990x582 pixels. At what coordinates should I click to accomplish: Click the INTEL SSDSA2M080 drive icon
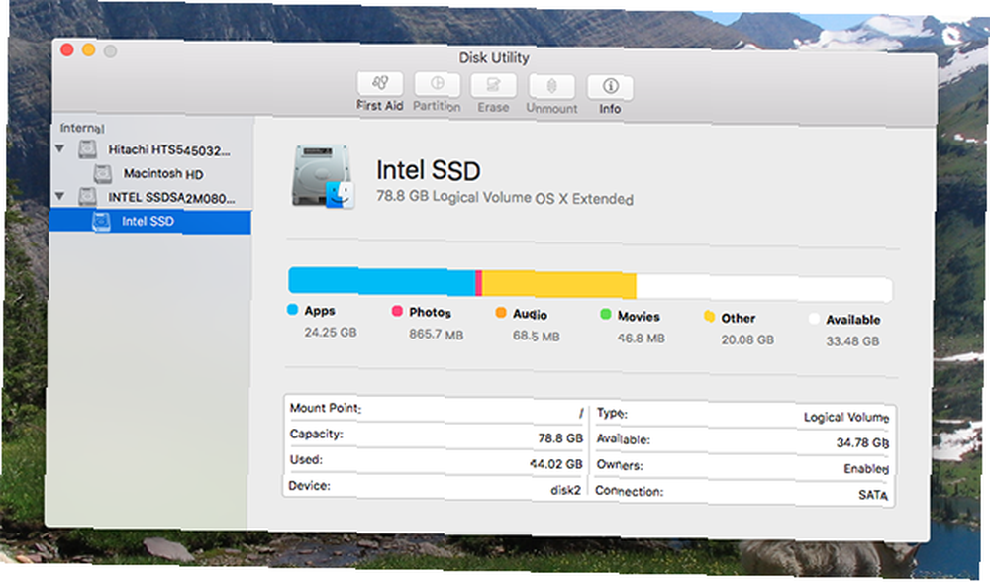(x=88, y=197)
